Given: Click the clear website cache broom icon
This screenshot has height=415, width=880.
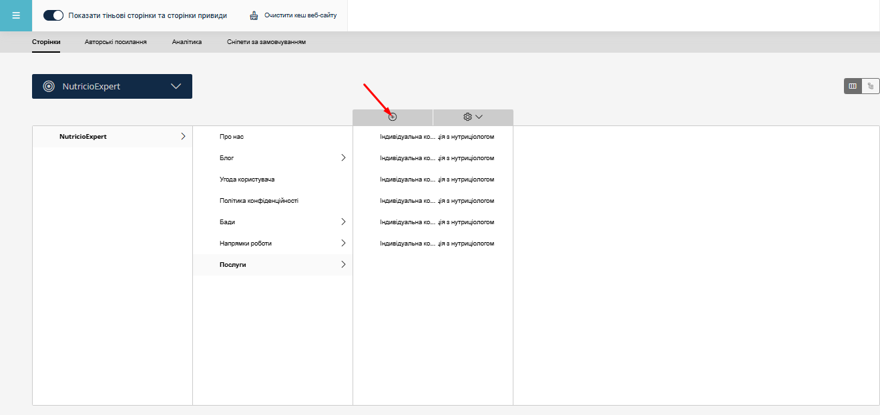Looking at the screenshot, I should pyautogui.click(x=254, y=15).
